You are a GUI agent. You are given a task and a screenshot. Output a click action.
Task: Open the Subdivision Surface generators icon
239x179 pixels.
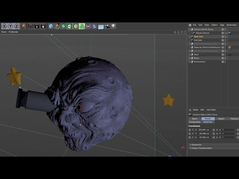click(63, 26)
